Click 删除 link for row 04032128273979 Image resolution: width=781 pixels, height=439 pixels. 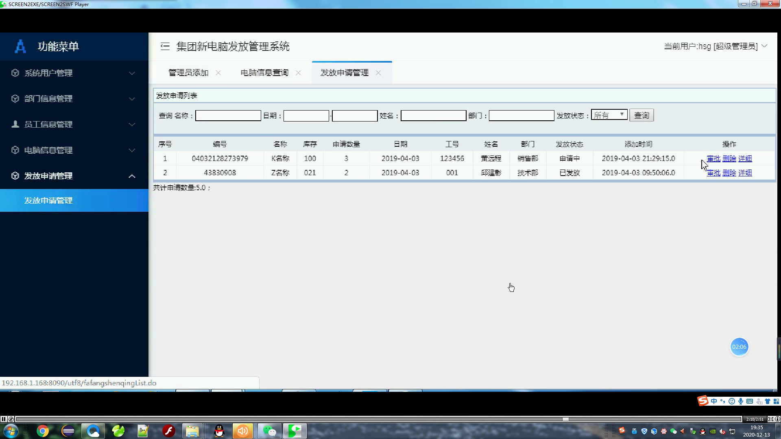point(729,159)
